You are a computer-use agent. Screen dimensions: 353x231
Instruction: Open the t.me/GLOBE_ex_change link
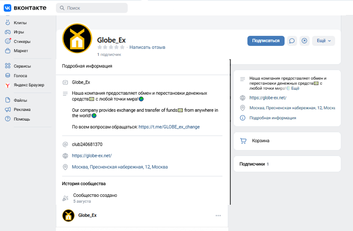(x=169, y=127)
